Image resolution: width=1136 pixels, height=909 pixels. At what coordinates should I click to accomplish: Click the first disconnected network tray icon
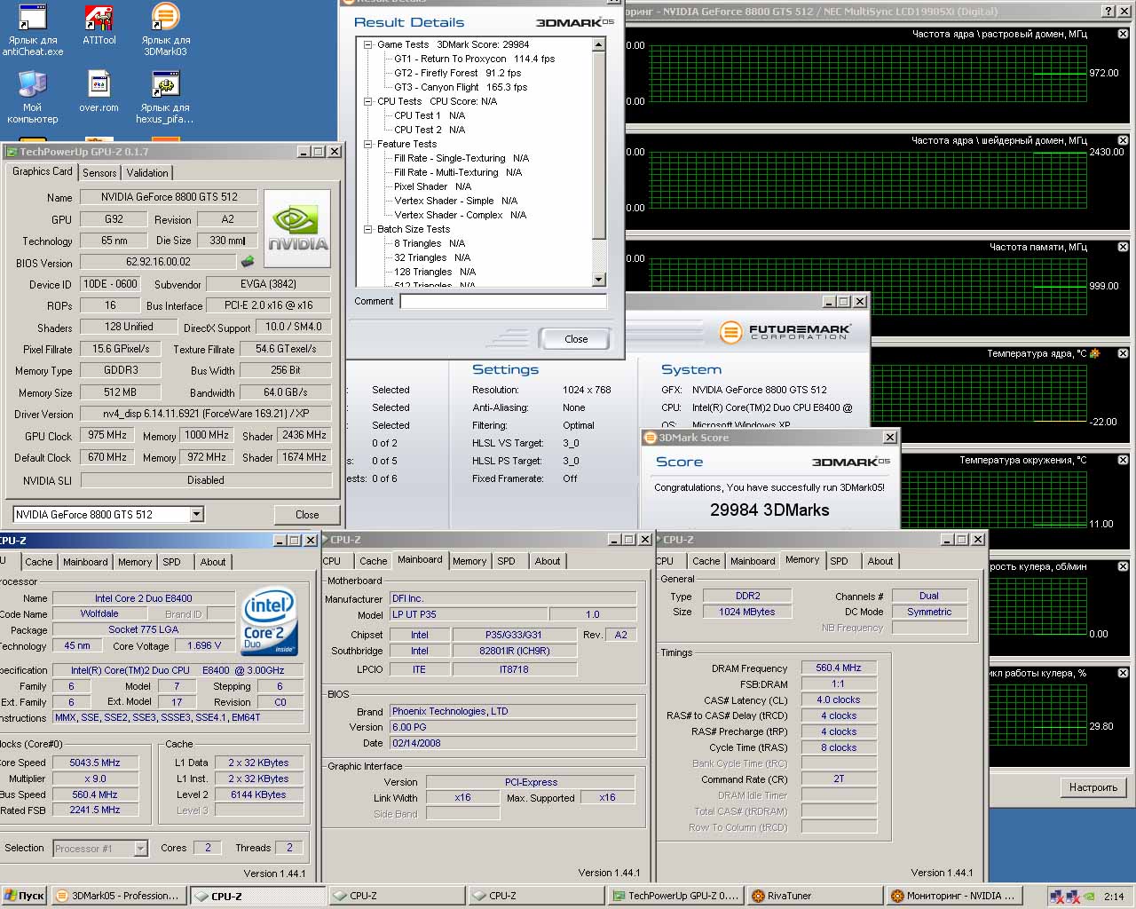click(x=1057, y=897)
